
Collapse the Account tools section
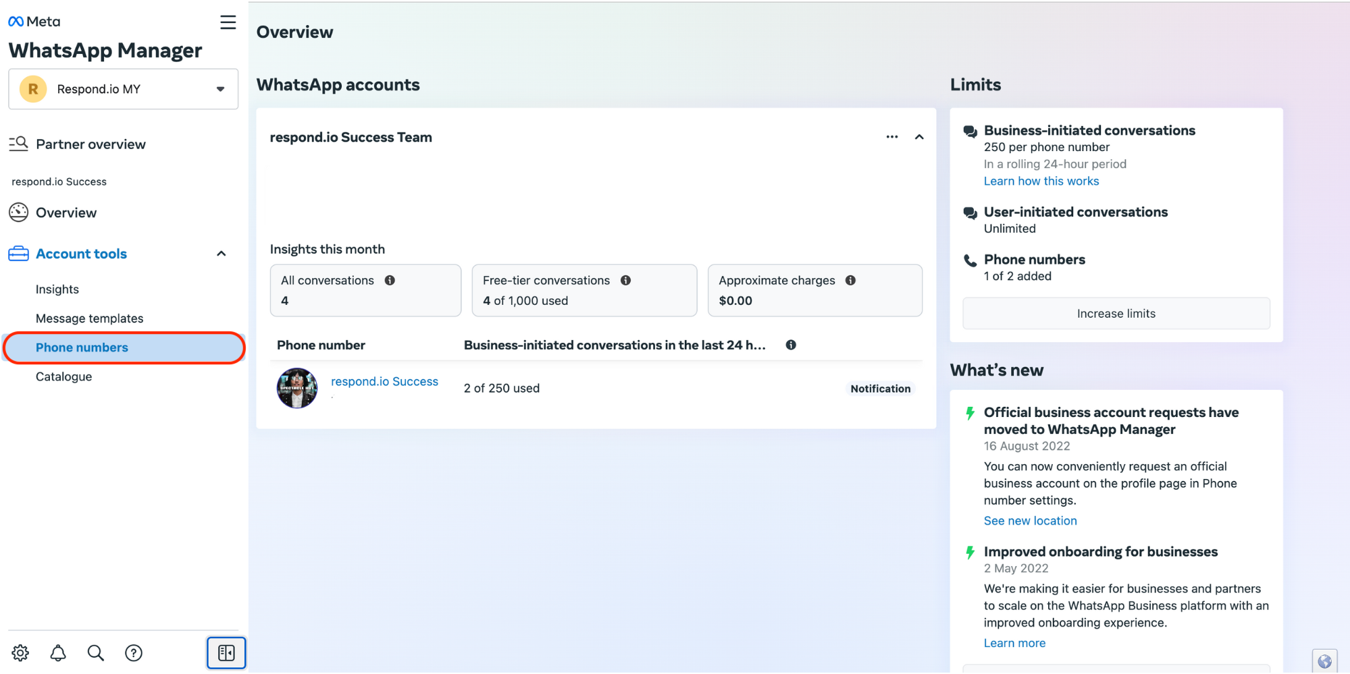[x=221, y=254]
